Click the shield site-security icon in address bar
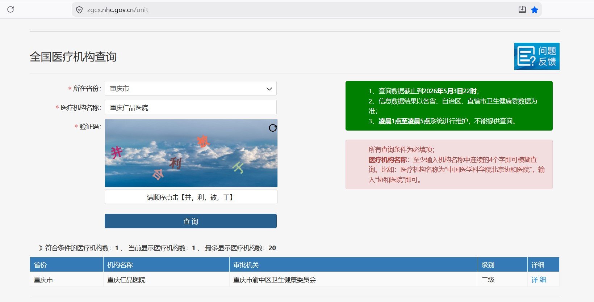Screen dimensions: 594x302 pyautogui.click(x=79, y=10)
